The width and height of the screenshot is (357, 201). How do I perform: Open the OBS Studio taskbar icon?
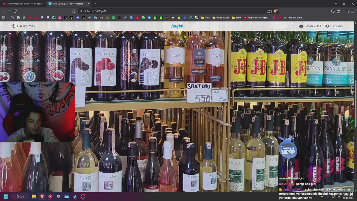[83, 197]
